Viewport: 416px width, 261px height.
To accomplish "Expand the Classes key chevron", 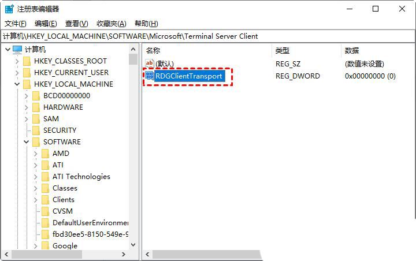I will [36, 188].
